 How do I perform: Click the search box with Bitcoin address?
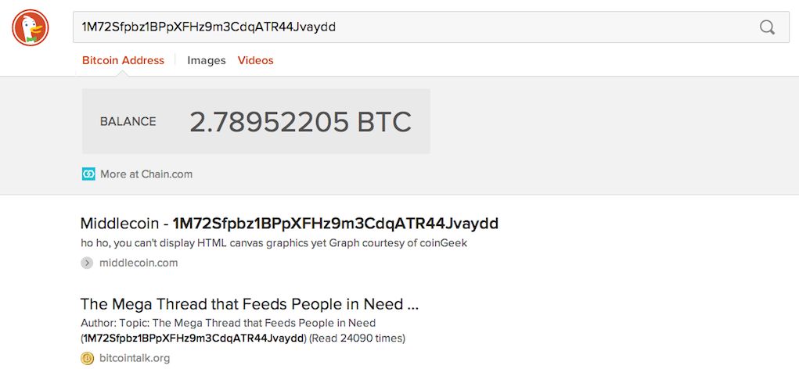click(431, 27)
